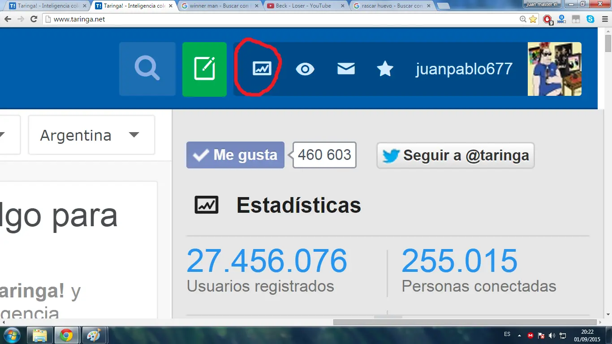Select the 27.456.076 registered users figure

[x=267, y=261]
